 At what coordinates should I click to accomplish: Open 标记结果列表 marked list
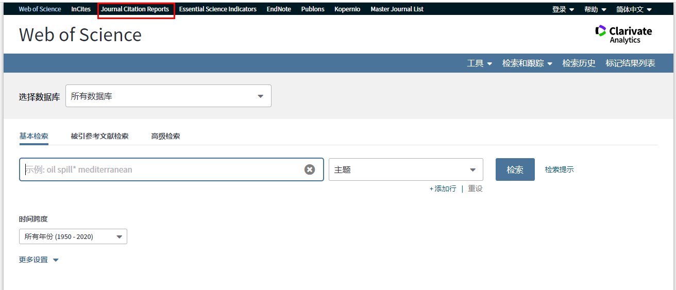[x=630, y=63]
